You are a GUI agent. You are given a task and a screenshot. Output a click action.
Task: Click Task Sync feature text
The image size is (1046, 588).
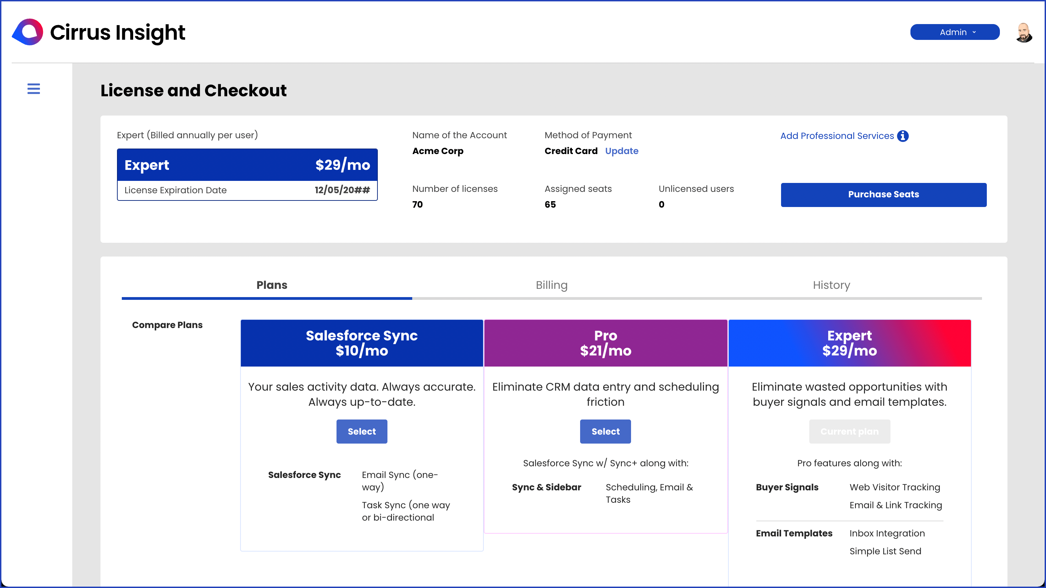point(406,511)
